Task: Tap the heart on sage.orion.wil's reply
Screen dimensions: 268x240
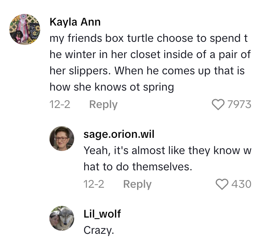Action: pyautogui.click(x=222, y=184)
